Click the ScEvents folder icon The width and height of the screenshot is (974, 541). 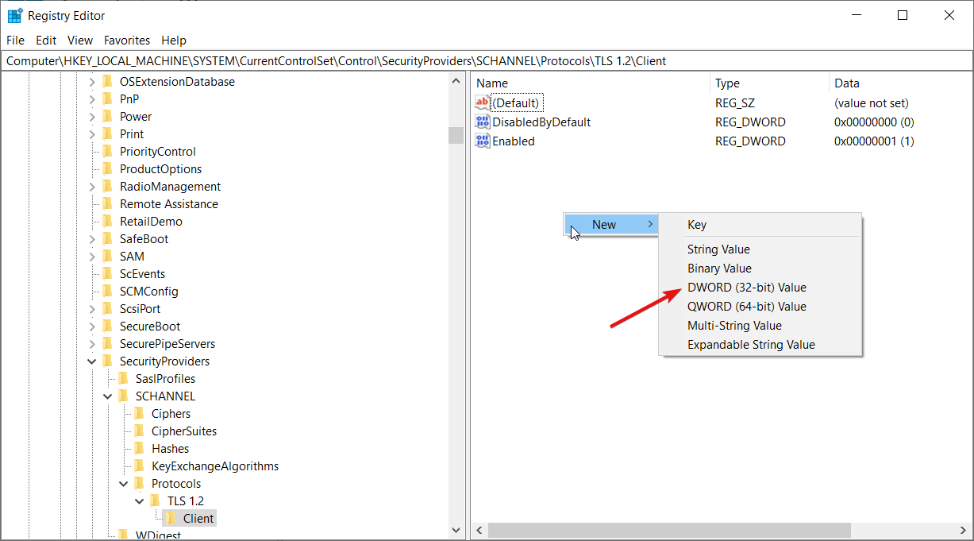pyautogui.click(x=108, y=273)
